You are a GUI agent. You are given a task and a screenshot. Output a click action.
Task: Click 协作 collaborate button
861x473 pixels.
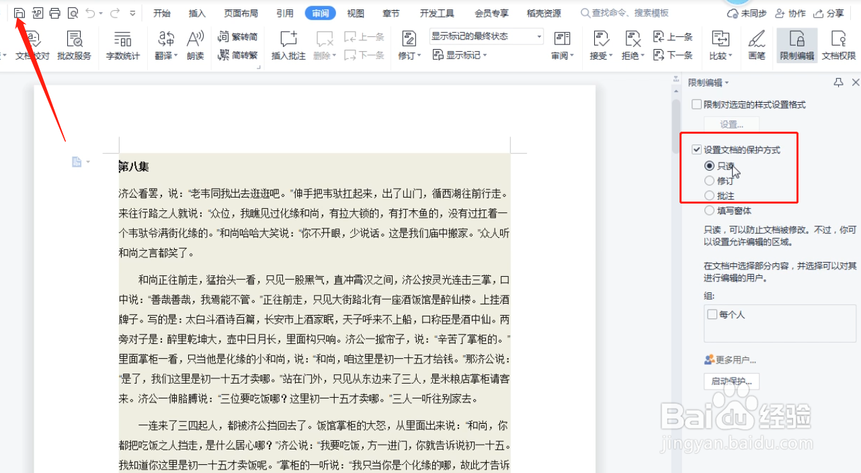coord(790,13)
